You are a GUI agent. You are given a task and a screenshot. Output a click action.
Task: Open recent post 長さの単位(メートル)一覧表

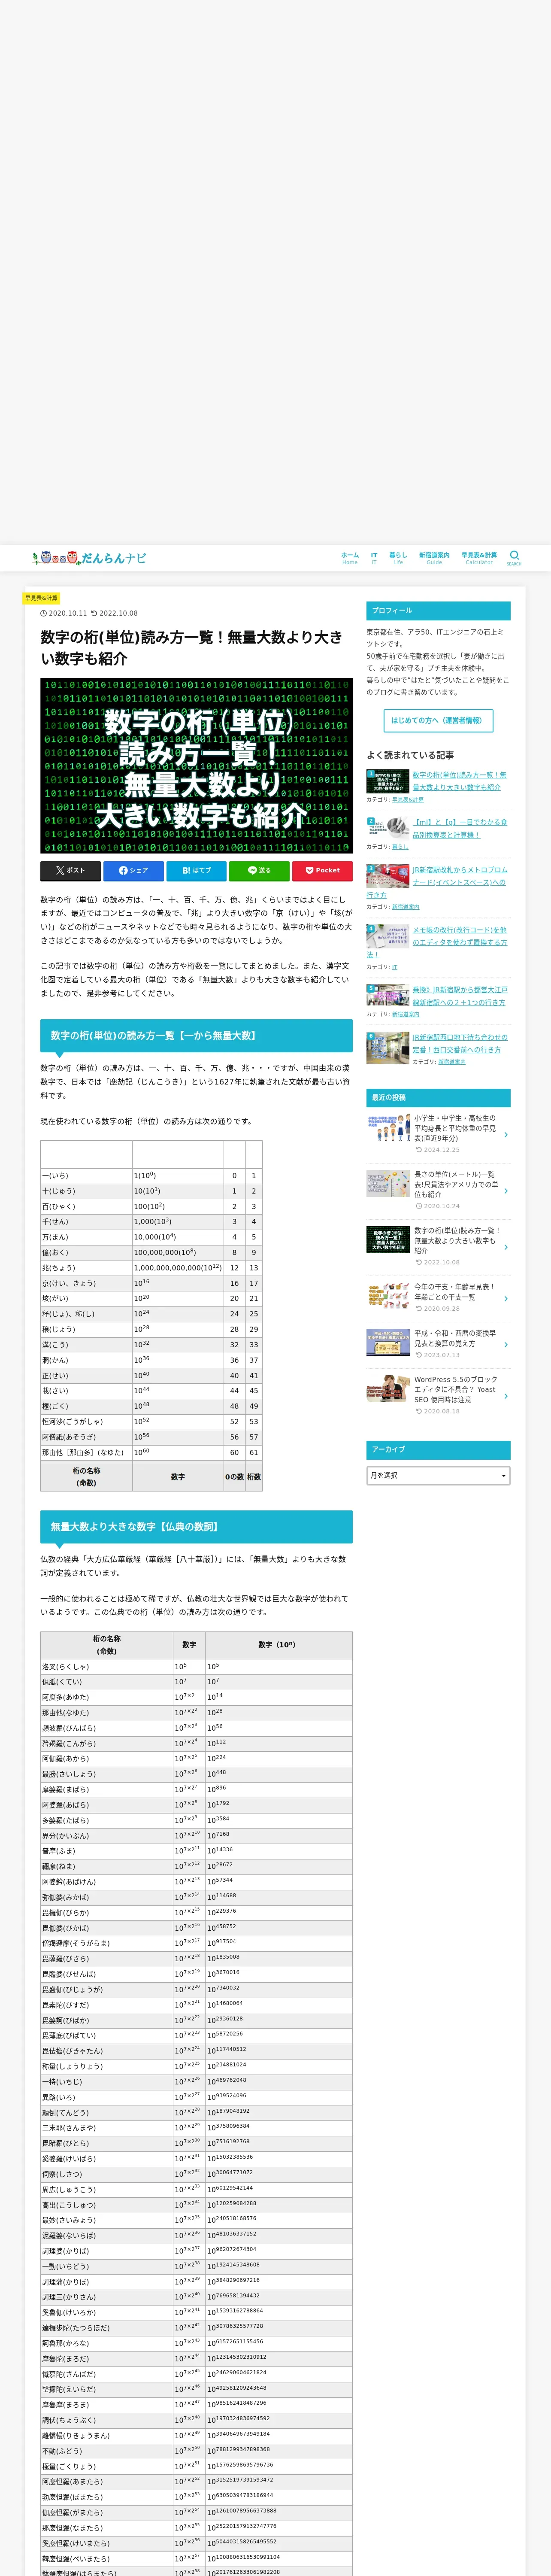[x=456, y=1184]
